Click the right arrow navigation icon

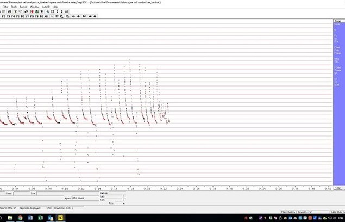click(78, 16)
